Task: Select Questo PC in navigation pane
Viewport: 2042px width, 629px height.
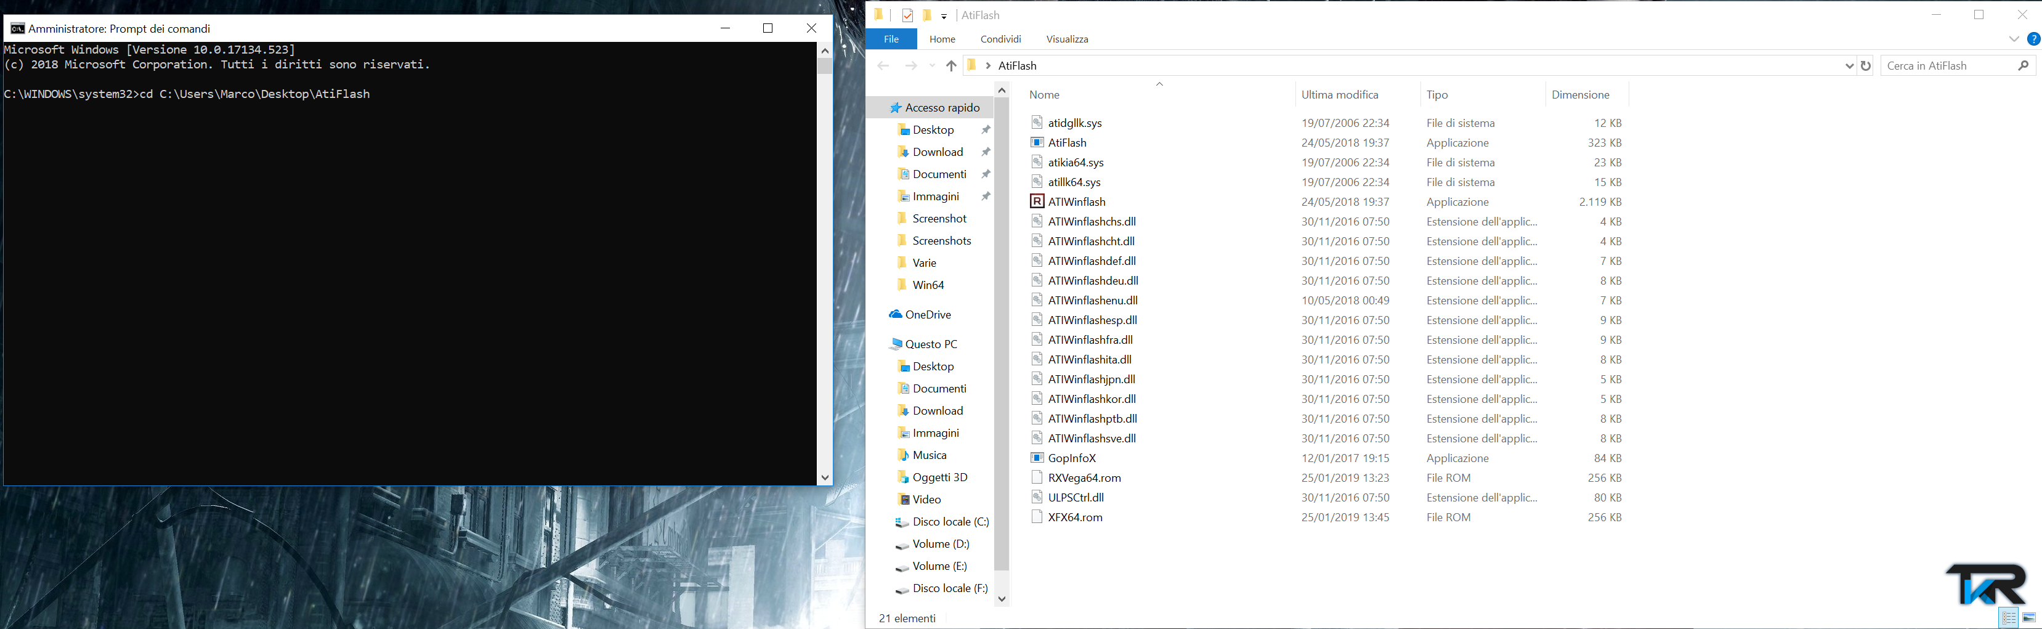Action: [931, 344]
